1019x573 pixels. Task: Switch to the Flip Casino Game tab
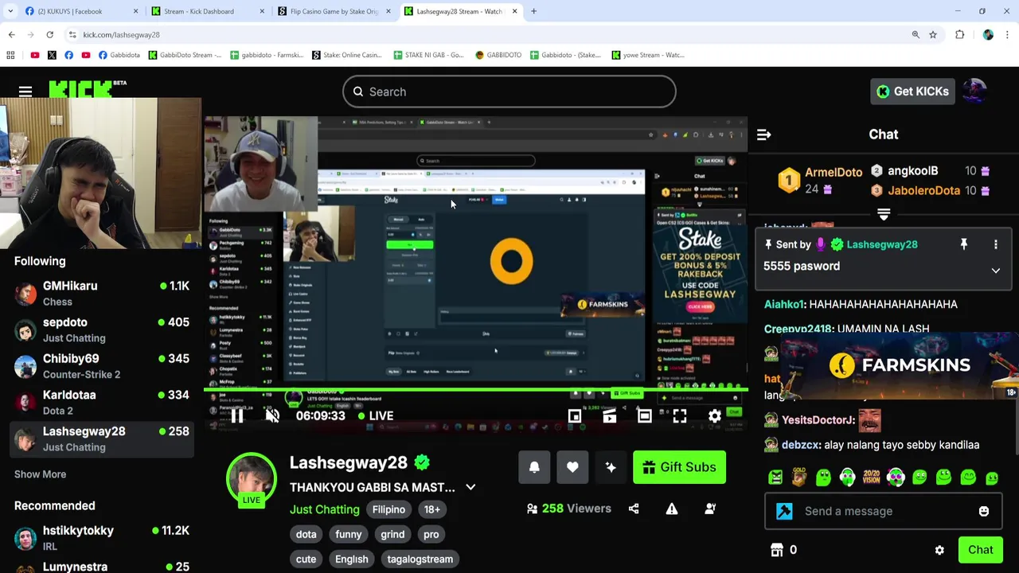[334, 11]
